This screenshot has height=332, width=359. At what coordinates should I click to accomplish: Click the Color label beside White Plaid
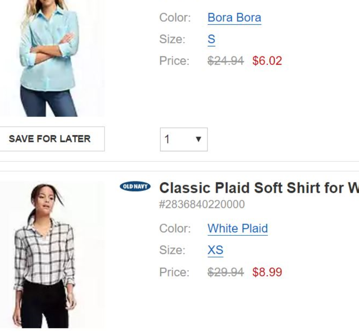coord(175,228)
